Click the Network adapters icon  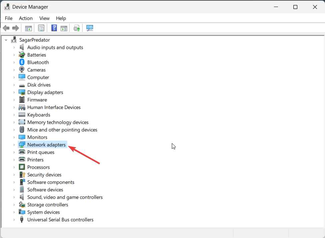click(22, 144)
